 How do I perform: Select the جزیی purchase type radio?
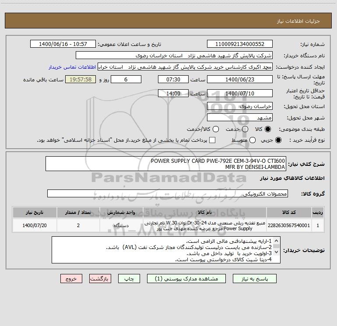278,140
